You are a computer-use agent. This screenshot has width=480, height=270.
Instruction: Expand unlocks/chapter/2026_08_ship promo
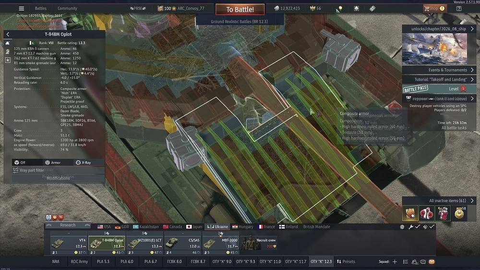439,29
